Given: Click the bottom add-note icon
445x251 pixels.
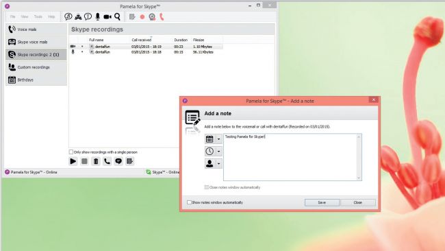Looking at the screenshot, I should (130, 161).
